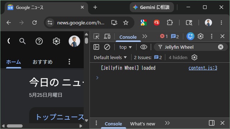Click the page vertical scrollbar thumb
The image size is (230, 129).
(86, 40)
